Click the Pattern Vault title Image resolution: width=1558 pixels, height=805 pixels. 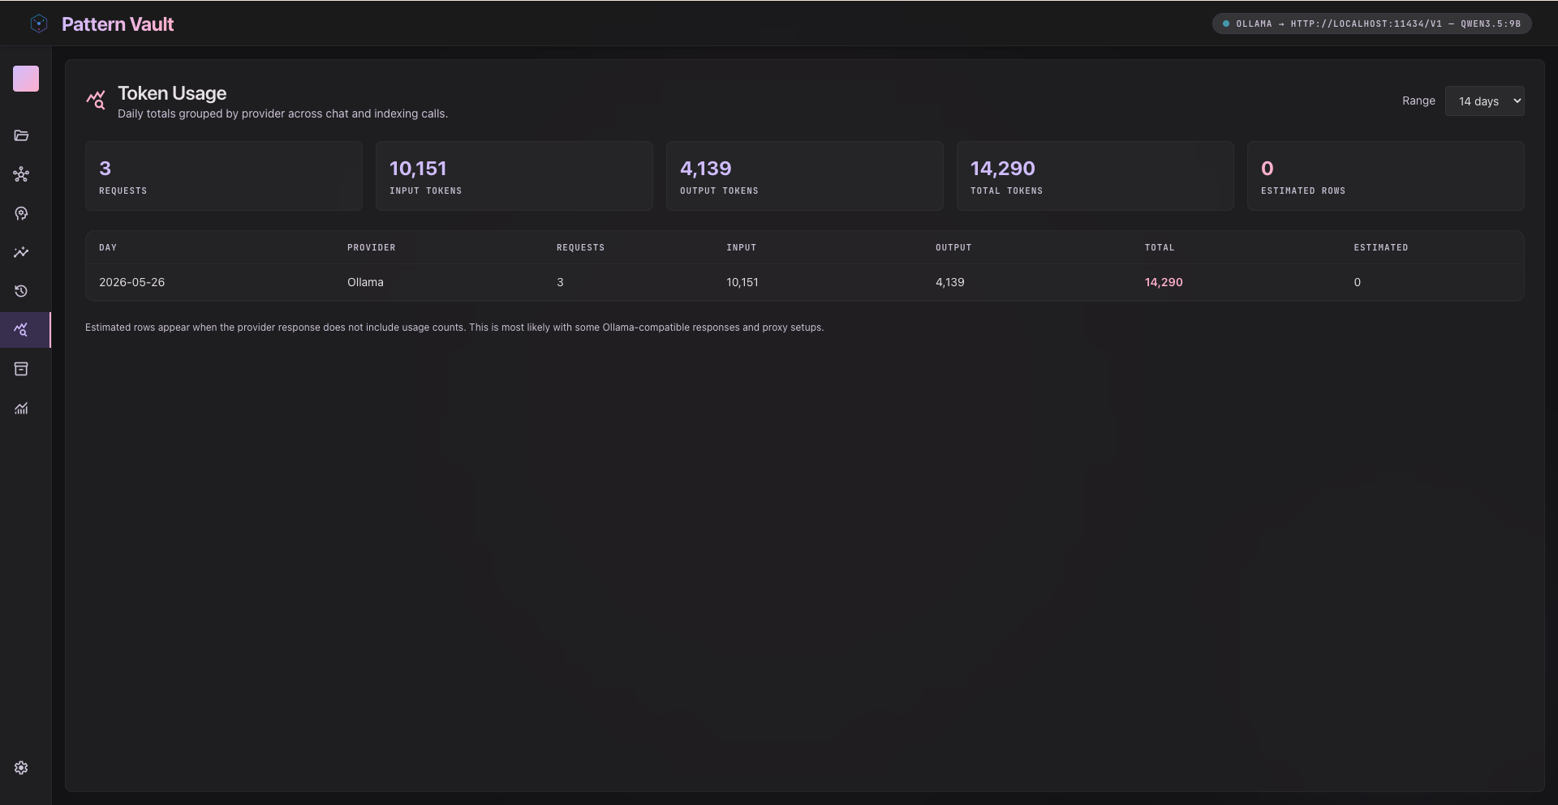click(118, 24)
